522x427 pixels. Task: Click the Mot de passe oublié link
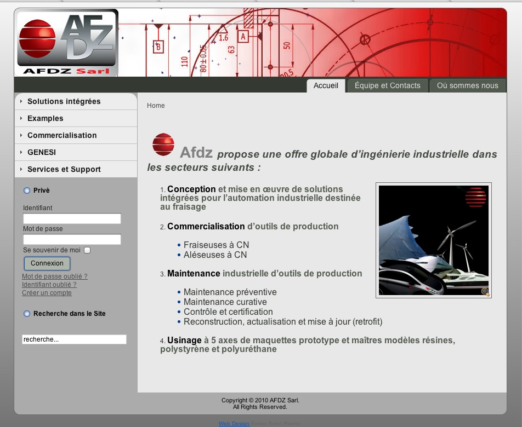(x=54, y=276)
